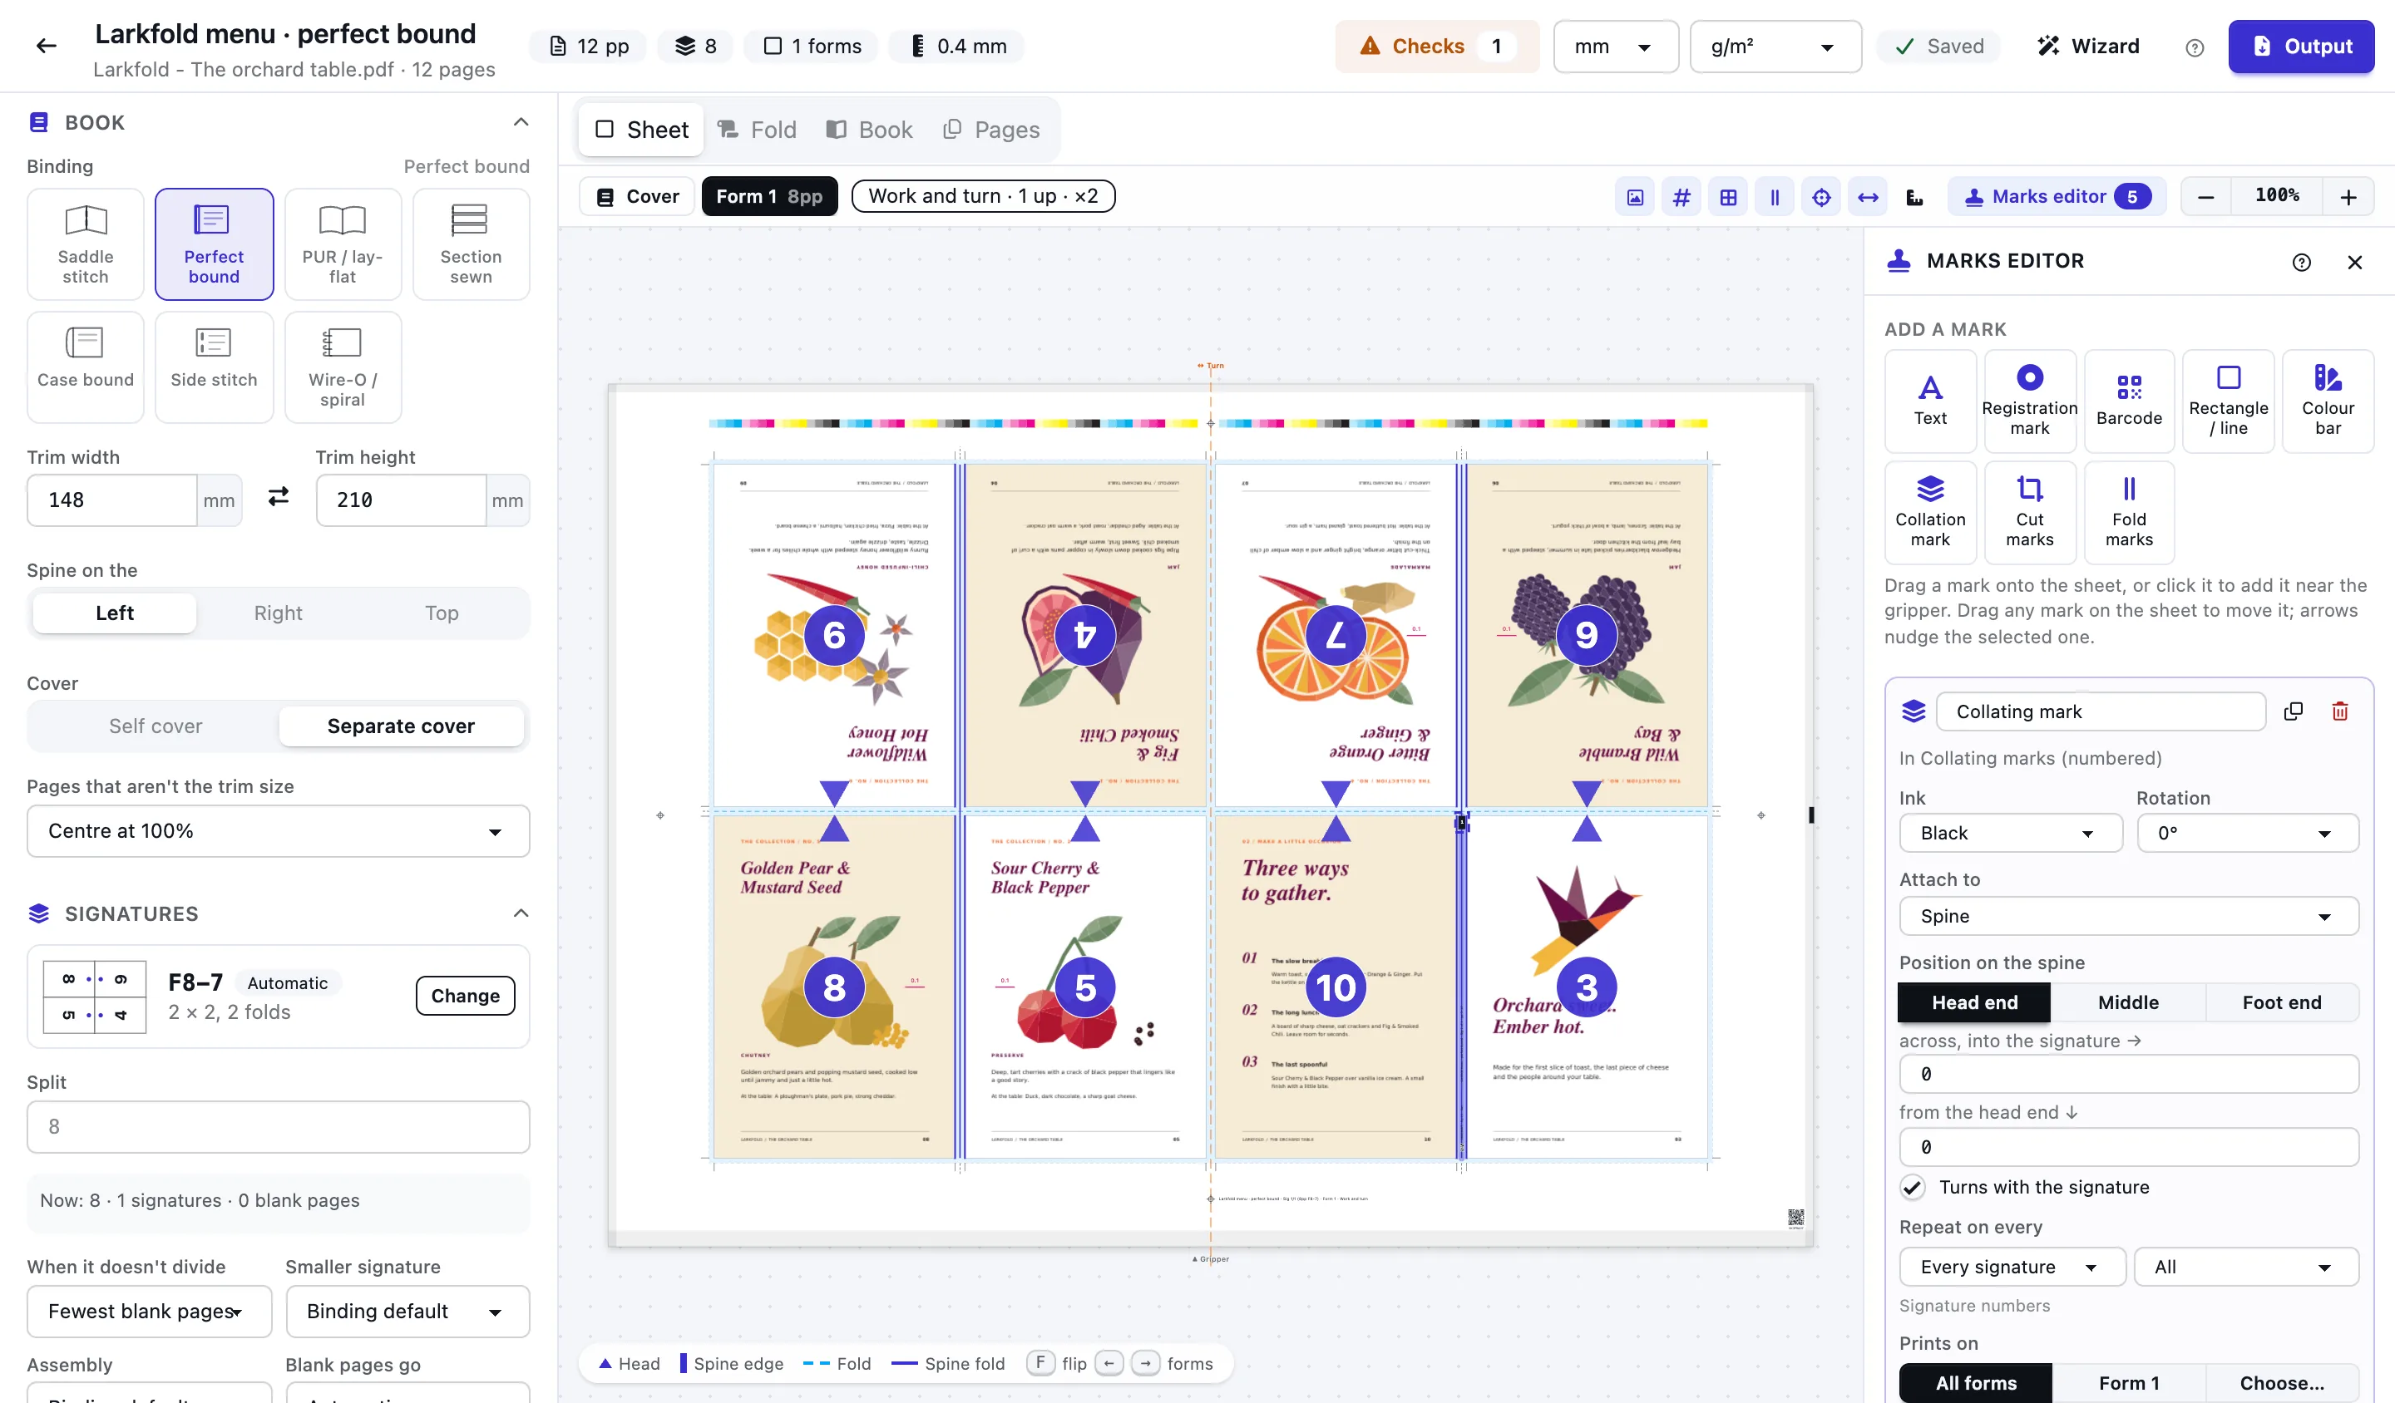Screen dimensions: 2395x1403
Task: Switch to the Pages tab
Action: point(991,130)
